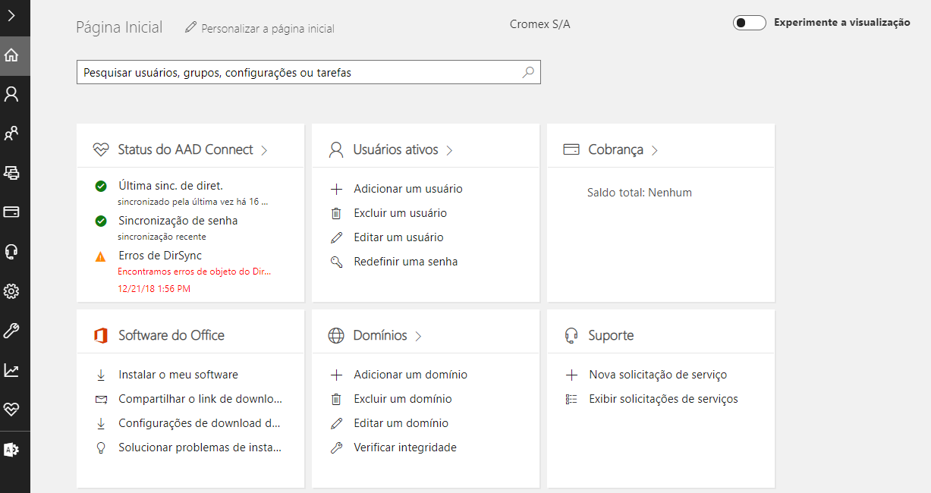Open the Cobrança chevron
The width and height of the screenshot is (931, 493).
point(654,150)
